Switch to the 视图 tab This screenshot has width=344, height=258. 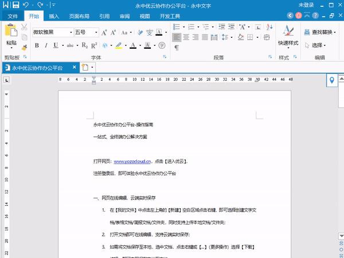point(145,16)
